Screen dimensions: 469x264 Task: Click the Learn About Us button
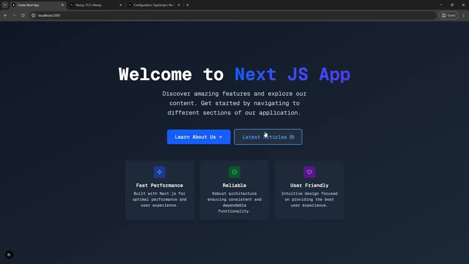click(199, 137)
